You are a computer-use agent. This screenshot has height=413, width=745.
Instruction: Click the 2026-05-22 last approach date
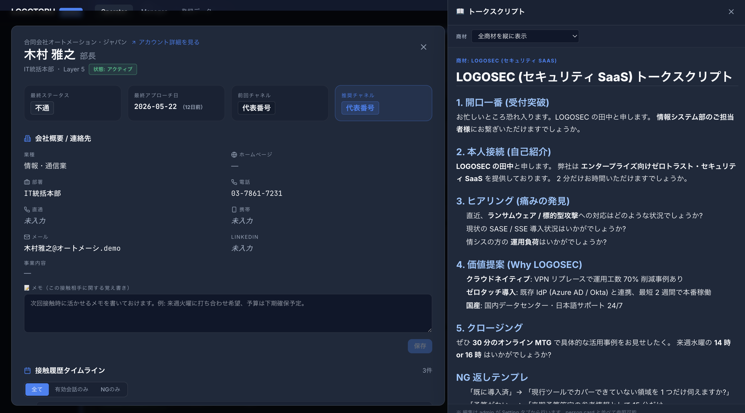pos(155,107)
